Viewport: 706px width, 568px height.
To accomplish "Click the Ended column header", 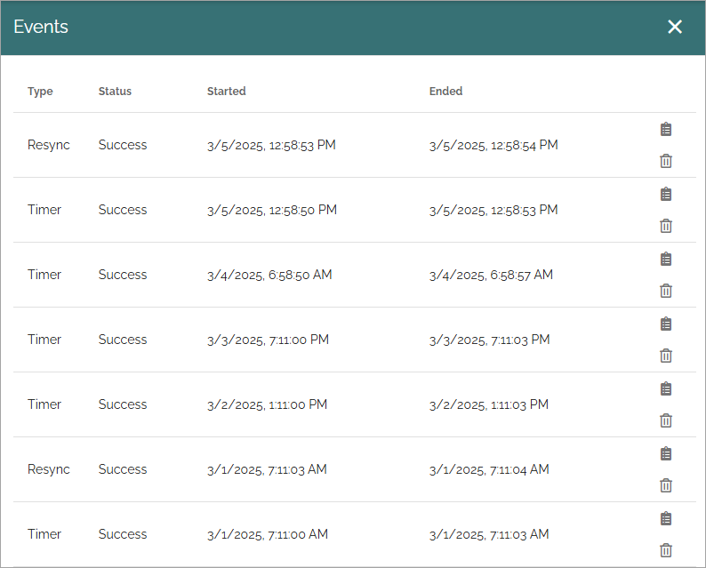I will pyautogui.click(x=445, y=91).
